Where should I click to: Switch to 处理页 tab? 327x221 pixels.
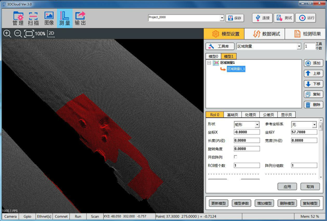click(251, 115)
